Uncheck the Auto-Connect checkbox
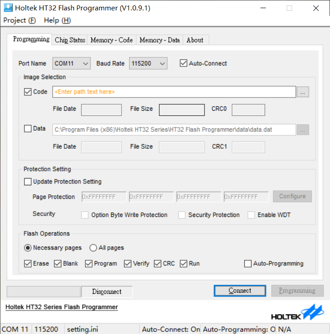Image resolution: width=330 pixels, height=334 pixels. [183, 63]
